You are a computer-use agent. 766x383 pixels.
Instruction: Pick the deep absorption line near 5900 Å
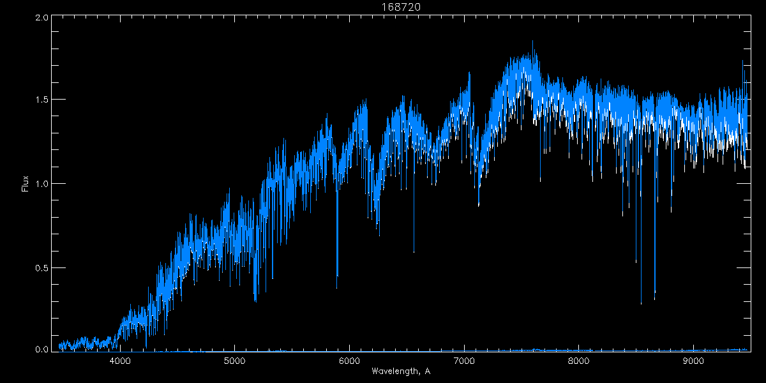coord(337,287)
